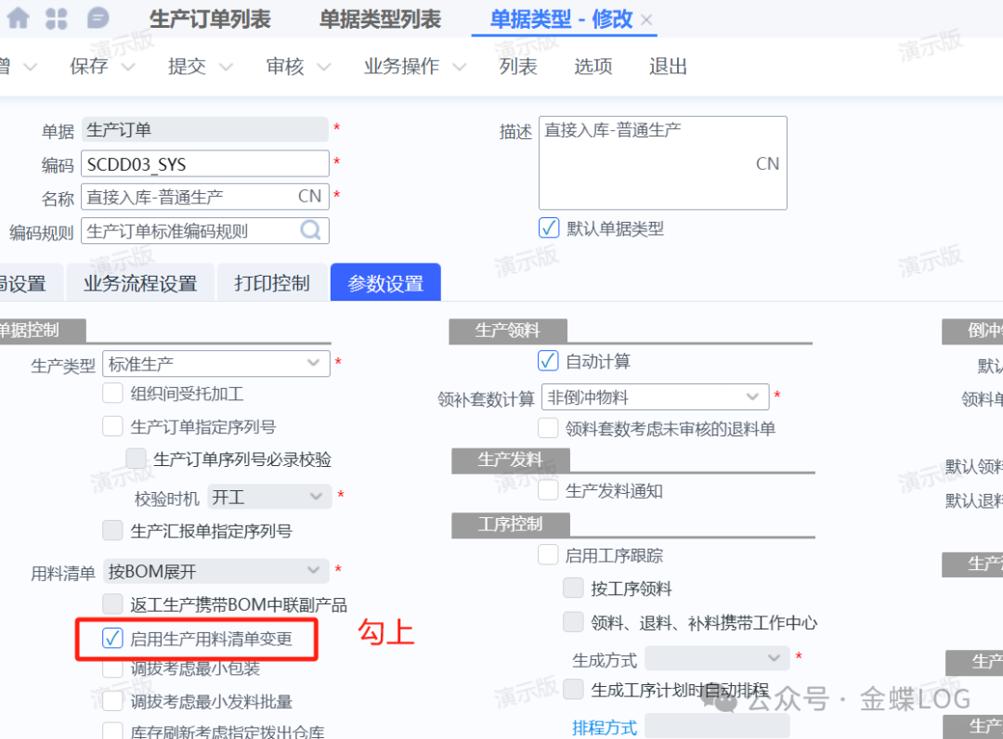Toggle the 默认单据类型 checkbox

coord(549,227)
